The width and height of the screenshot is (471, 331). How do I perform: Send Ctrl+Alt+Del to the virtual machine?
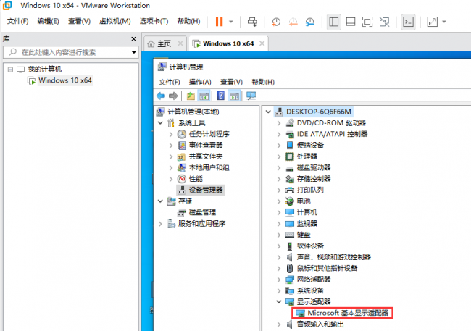point(252,22)
